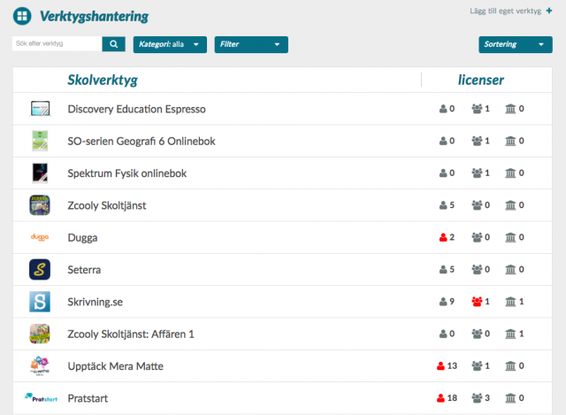Click school license icon for Skrivning.se
The image size is (566, 415).
pos(510,302)
